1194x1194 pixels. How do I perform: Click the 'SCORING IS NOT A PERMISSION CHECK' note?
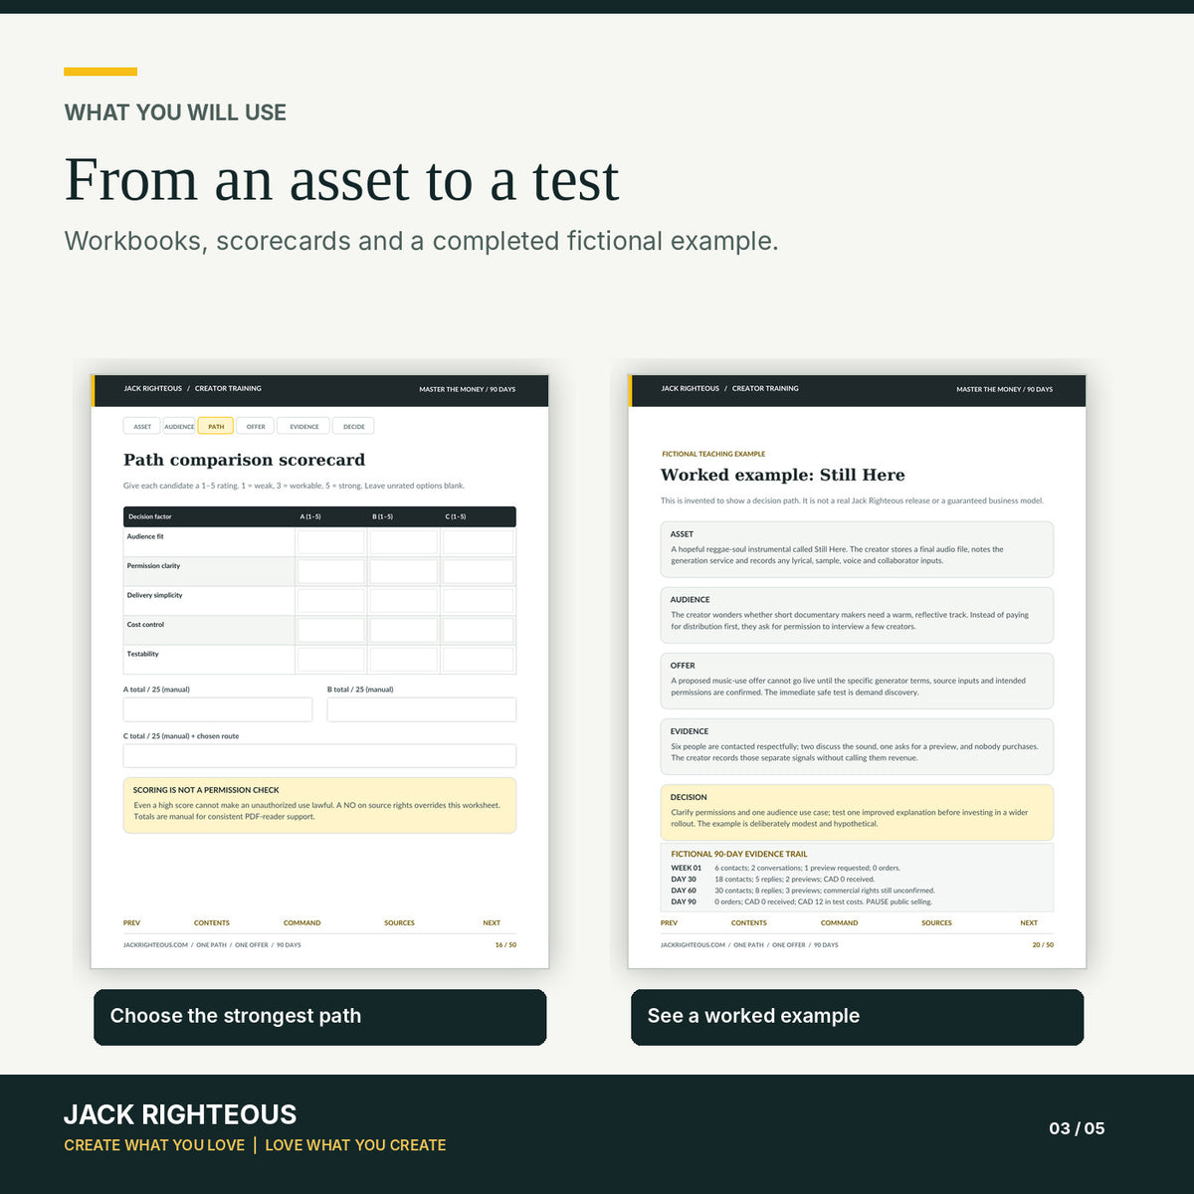click(319, 805)
